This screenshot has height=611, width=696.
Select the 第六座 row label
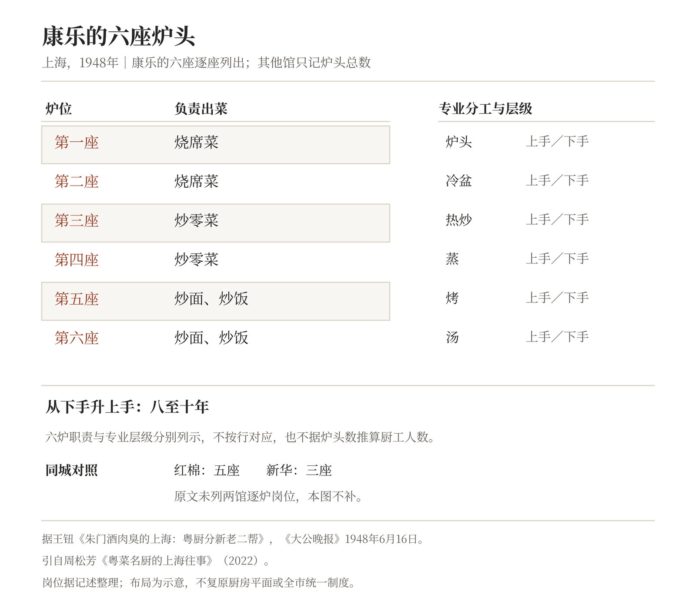(x=77, y=338)
